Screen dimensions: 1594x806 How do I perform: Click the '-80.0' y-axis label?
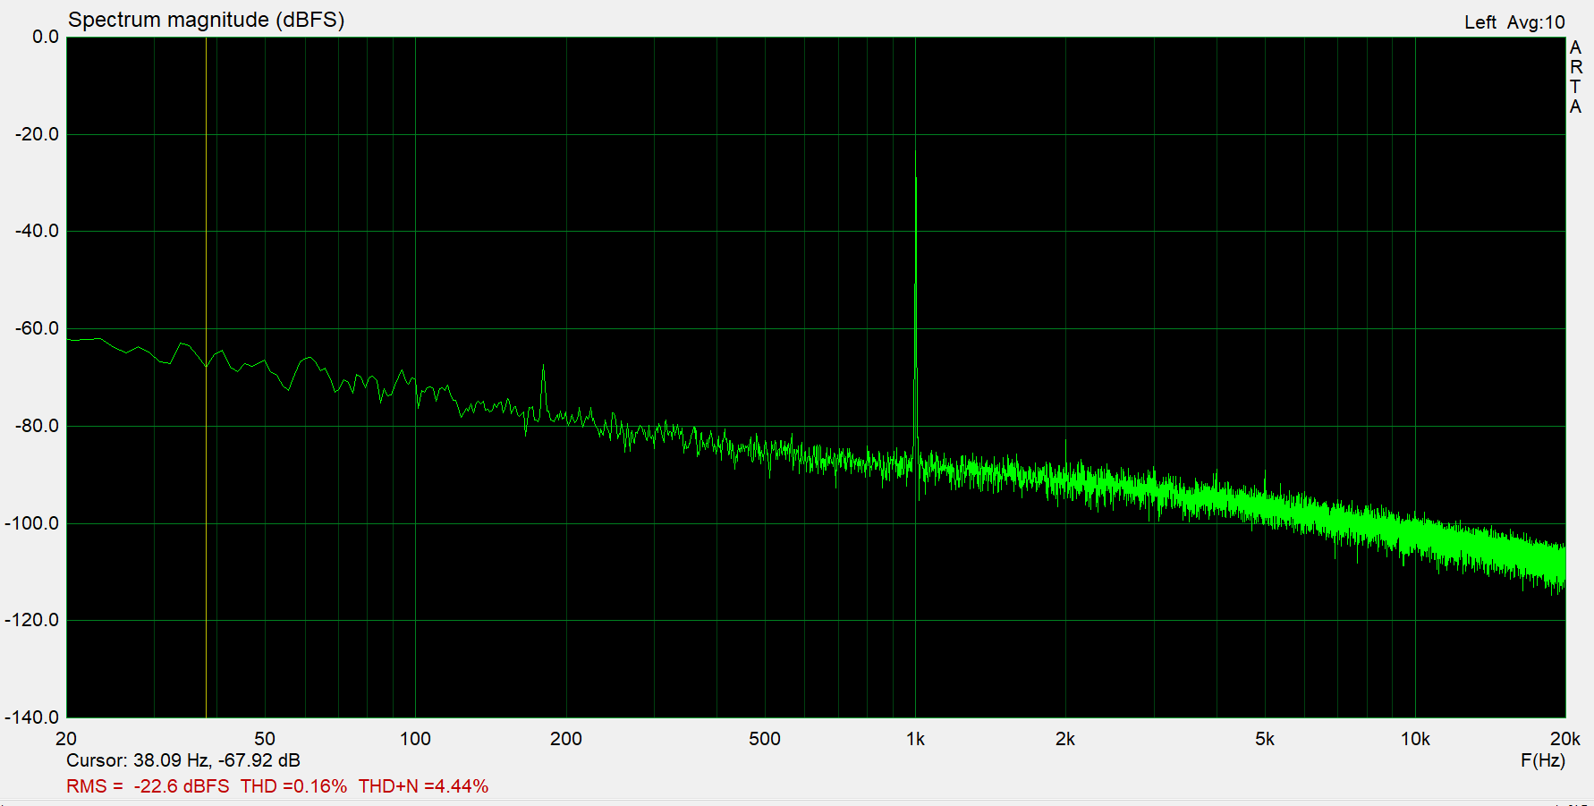click(38, 426)
